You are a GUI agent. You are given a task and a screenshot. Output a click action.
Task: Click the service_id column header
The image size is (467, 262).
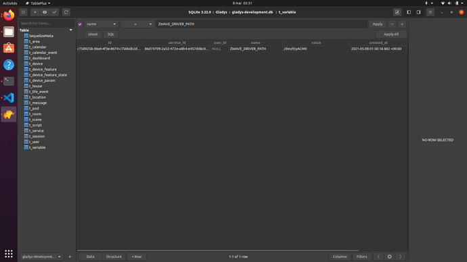177,43
